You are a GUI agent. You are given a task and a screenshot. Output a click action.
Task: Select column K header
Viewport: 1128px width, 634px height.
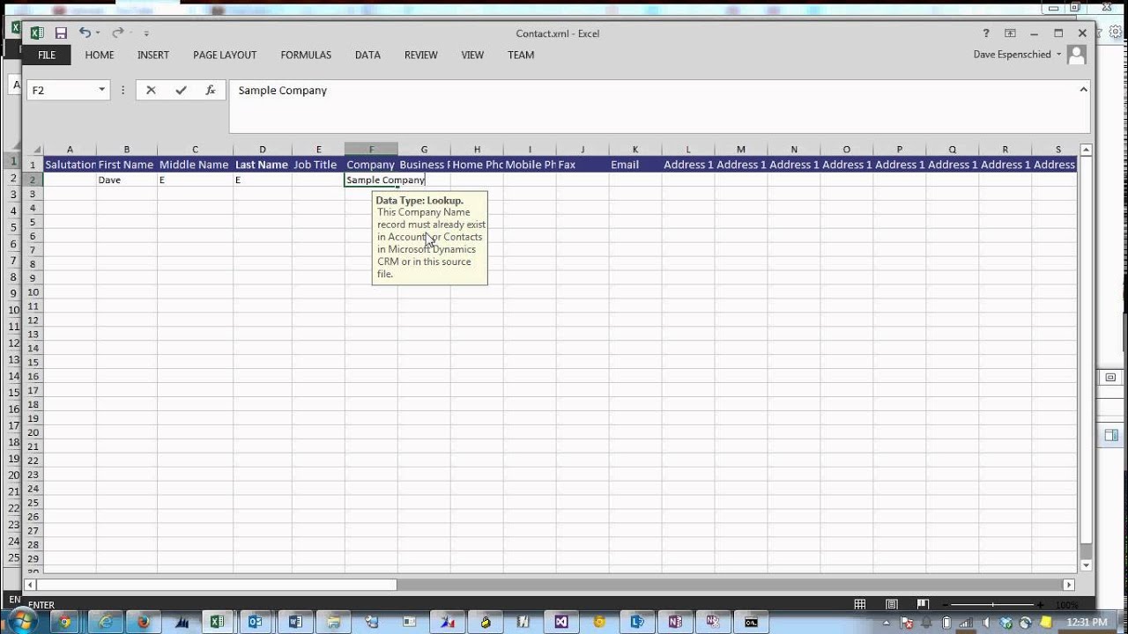coord(635,150)
